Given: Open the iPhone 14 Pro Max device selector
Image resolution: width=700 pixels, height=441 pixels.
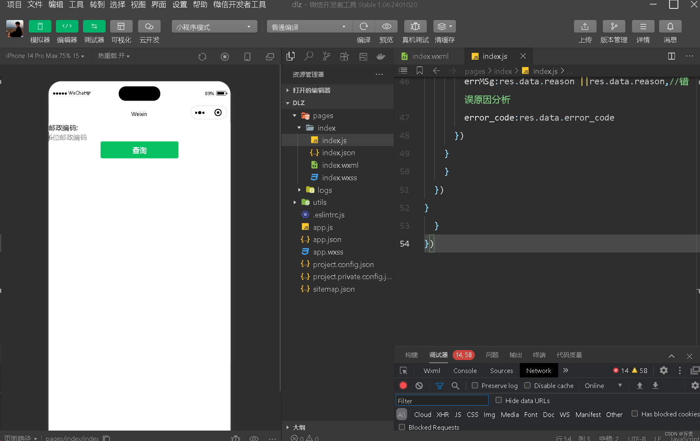Looking at the screenshot, I should click(x=44, y=55).
